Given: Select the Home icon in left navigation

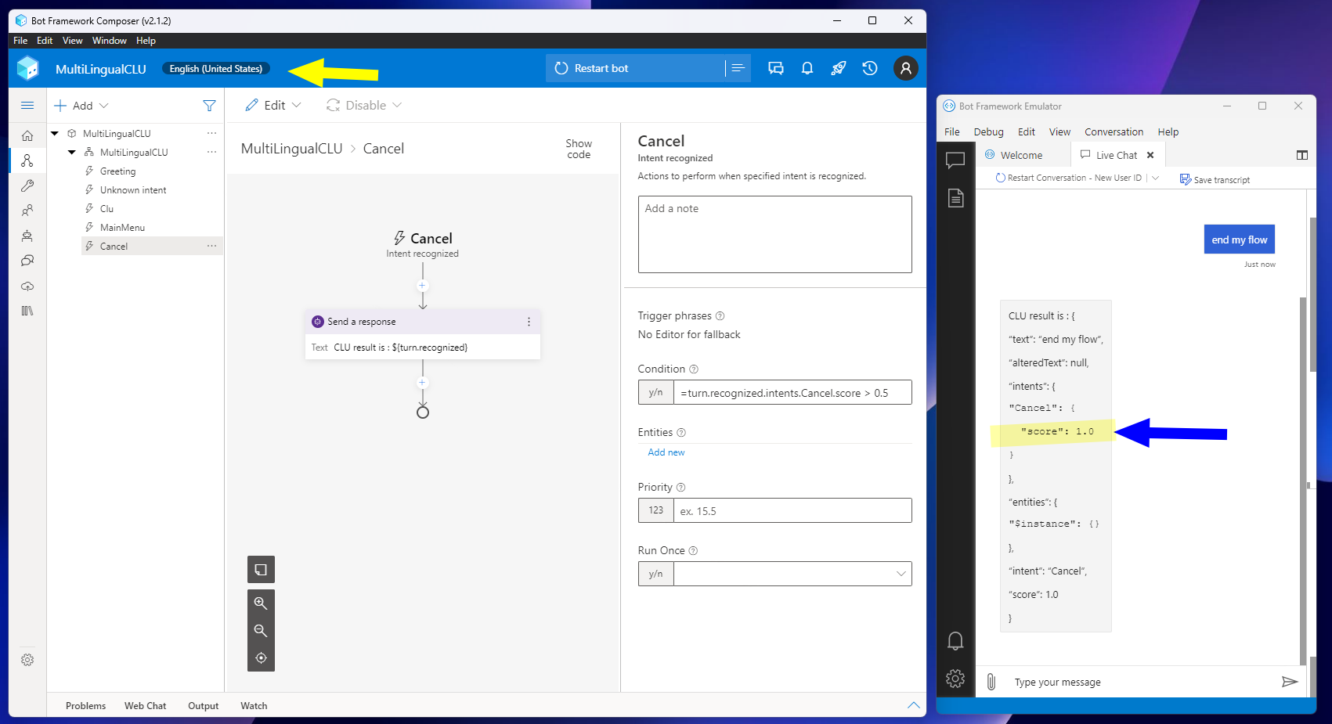Looking at the screenshot, I should coord(27,135).
